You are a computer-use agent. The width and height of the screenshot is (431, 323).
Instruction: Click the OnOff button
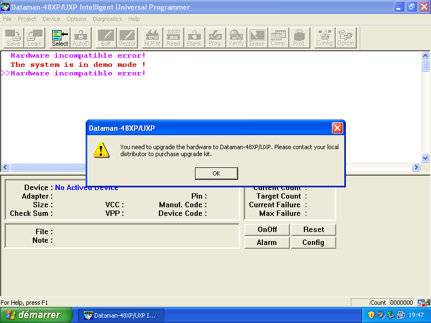(267, 229)
